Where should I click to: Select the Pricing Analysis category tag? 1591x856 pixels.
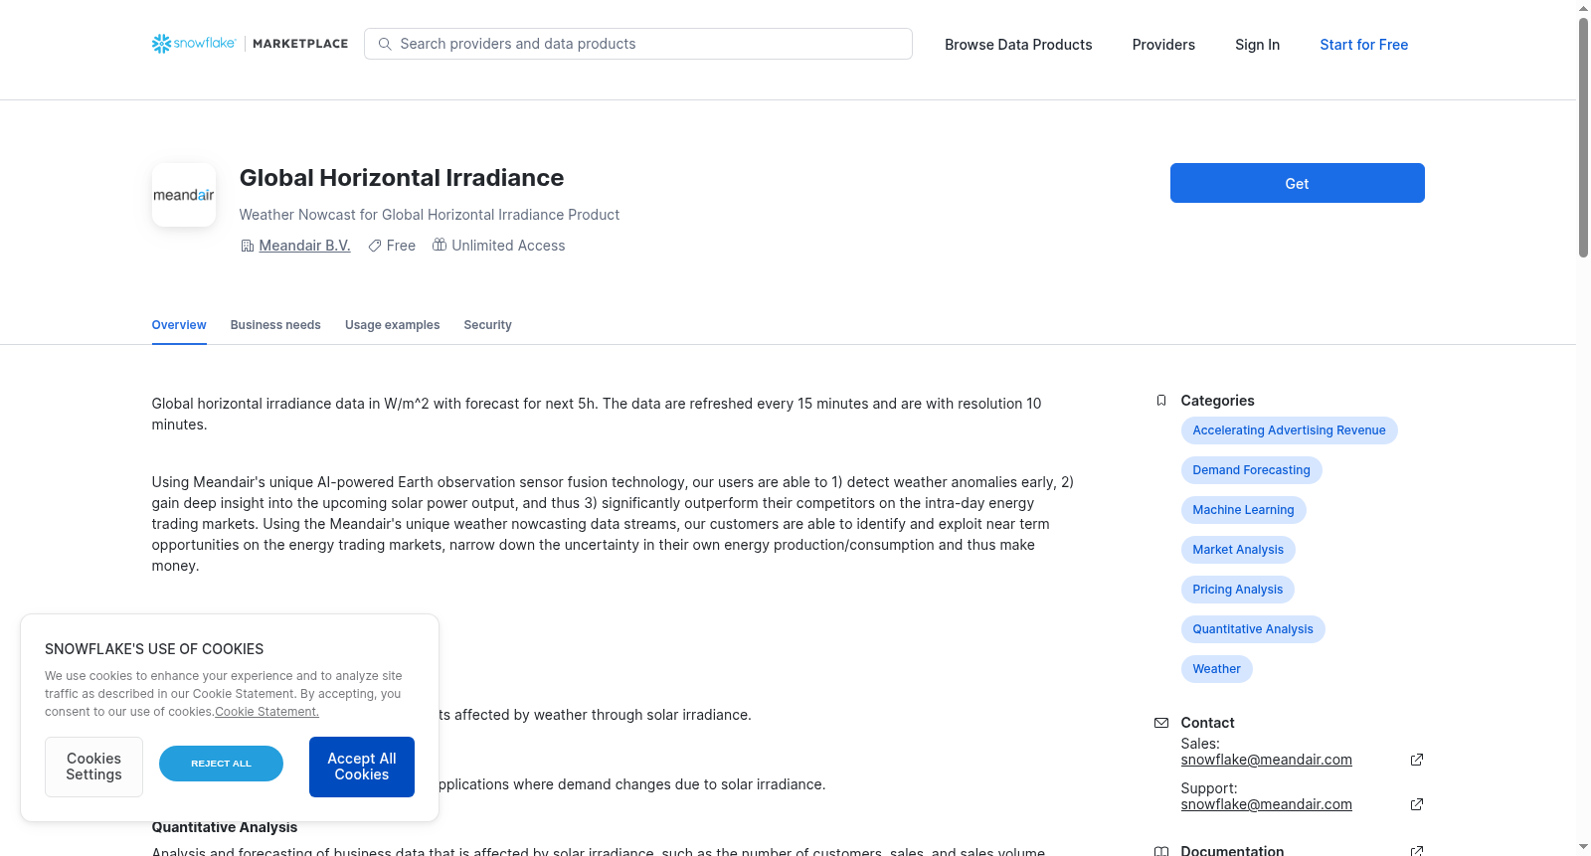click(x=1237, y=590)
